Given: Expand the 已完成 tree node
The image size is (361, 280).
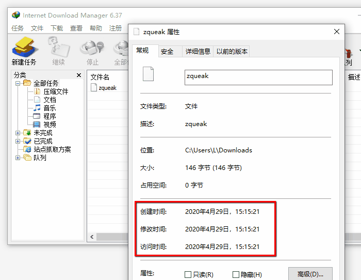Looking at the screenshot, I should click(x=18, y=141).
